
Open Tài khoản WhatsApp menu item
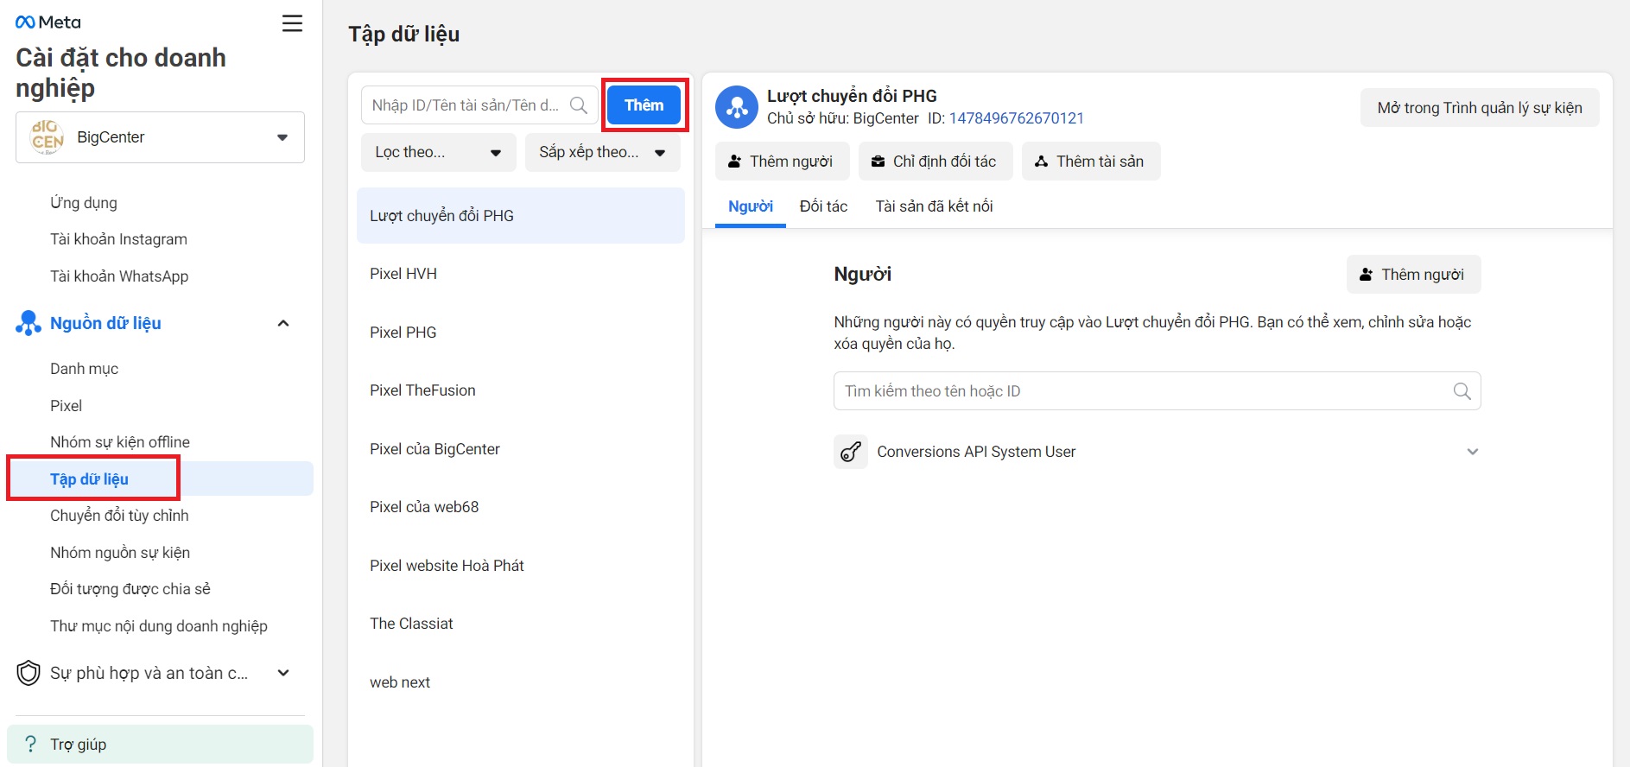[x=119, y=276]
